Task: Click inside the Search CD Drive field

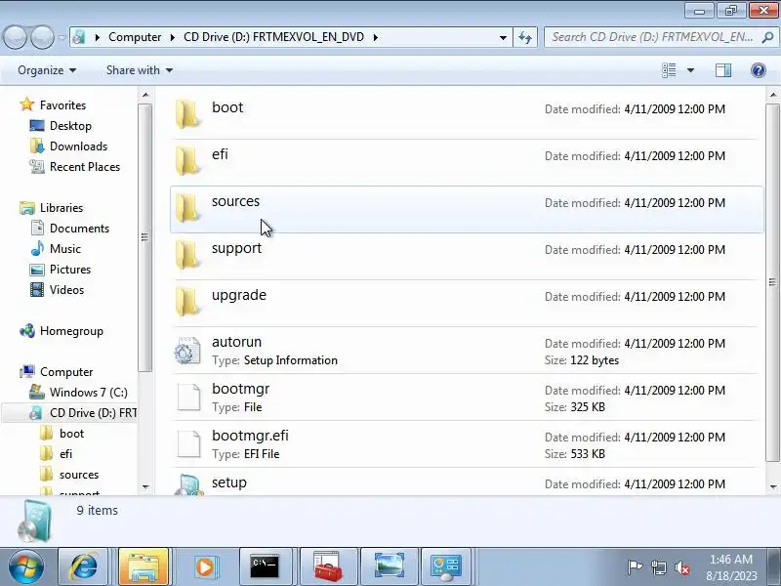Action: pyautogui.click(x=651, y=37)
